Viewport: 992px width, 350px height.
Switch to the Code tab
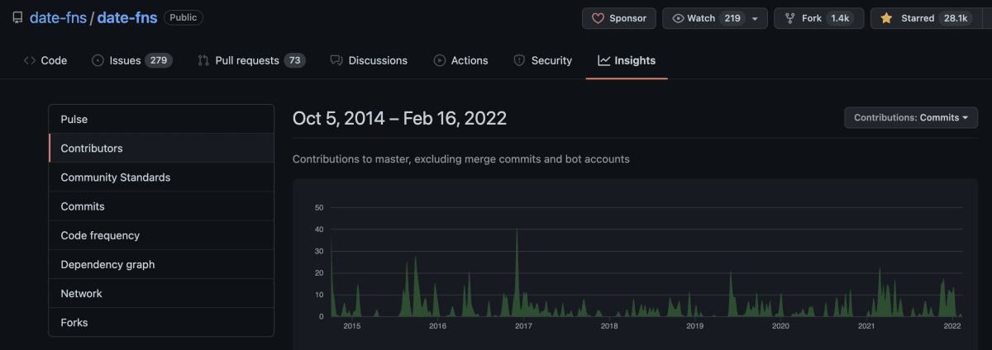click(x=45, y=60)
